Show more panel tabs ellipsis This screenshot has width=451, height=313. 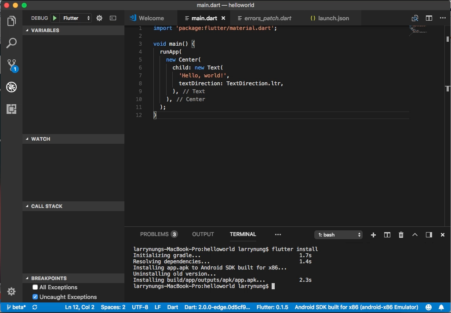tap(278, 234)
